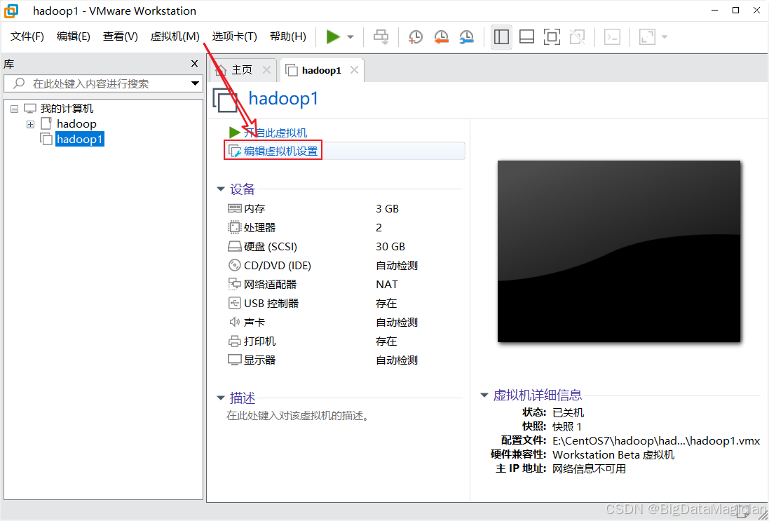Select the CD/DVD (IDE) device label
Viewport: 769px width, 521px height.
pos(278,265)
